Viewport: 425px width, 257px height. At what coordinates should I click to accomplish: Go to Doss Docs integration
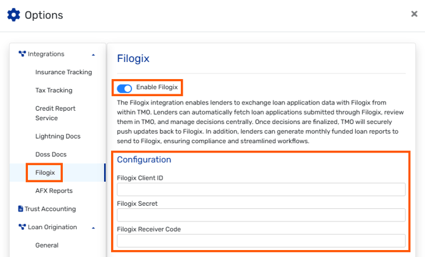tap(51, 154)
